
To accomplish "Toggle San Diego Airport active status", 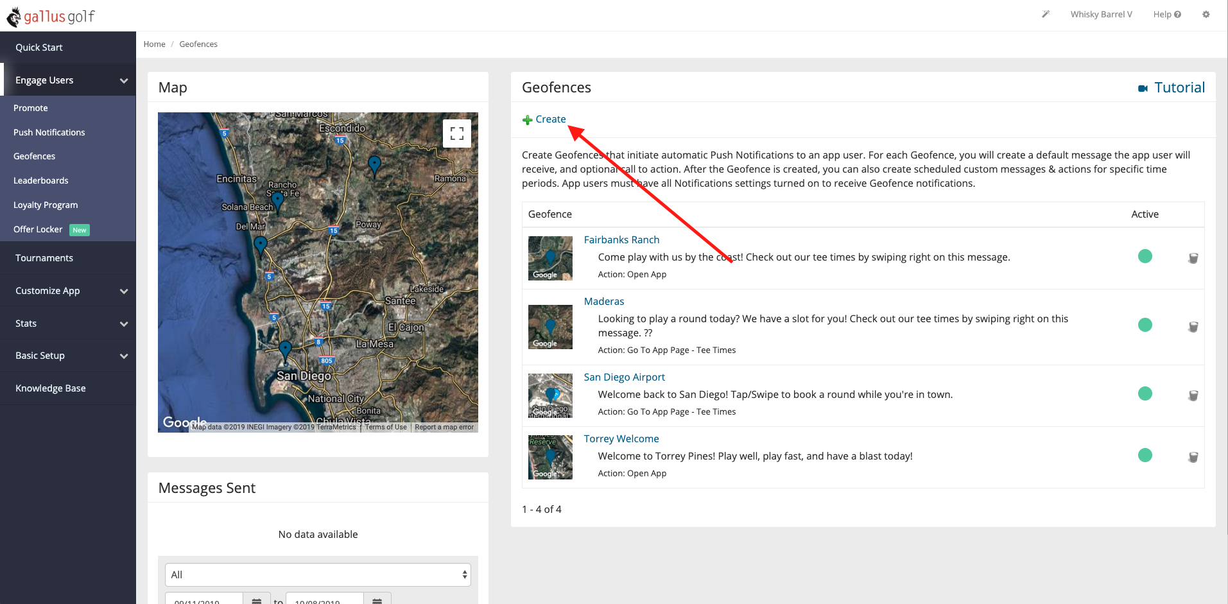I will pyautogui.click(x=1145, y=393).
